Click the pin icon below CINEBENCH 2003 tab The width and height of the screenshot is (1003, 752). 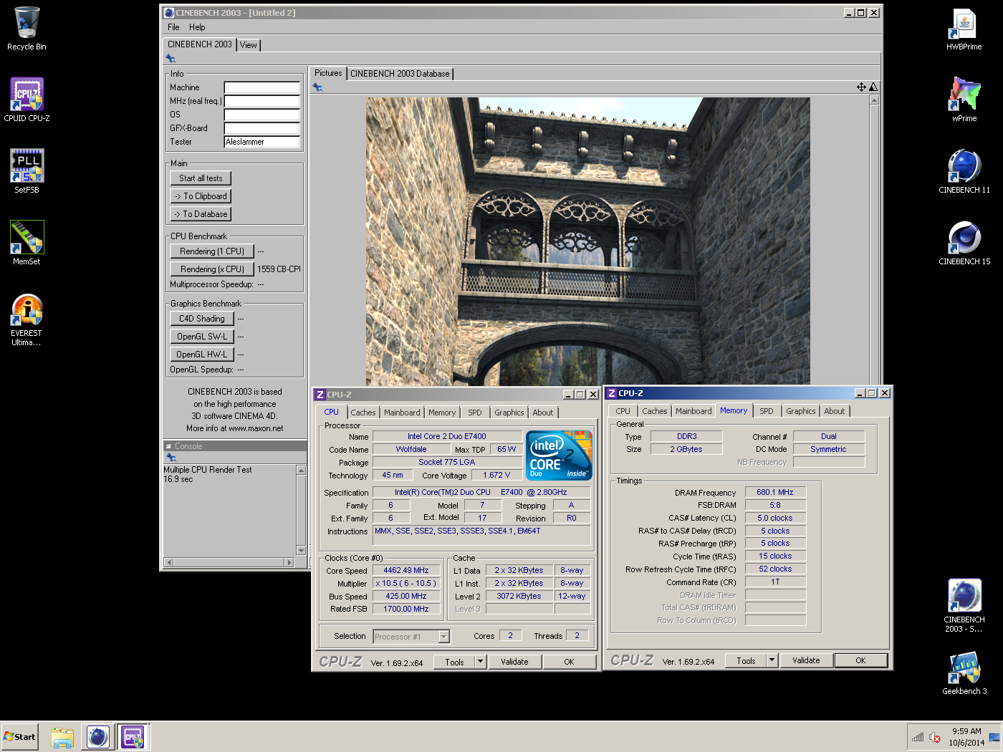(x=171, y=59)
